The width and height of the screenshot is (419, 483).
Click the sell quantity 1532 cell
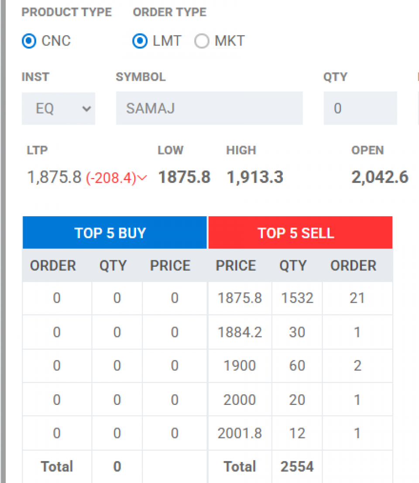point(297,298)
